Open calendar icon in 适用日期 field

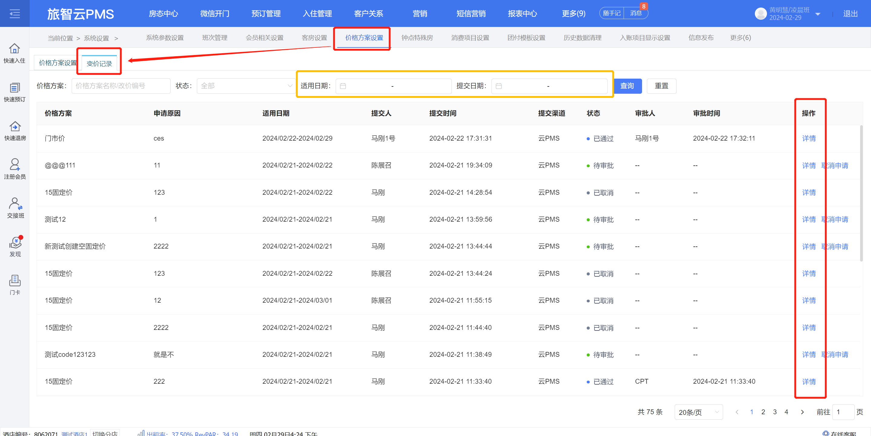coord(343,86)
